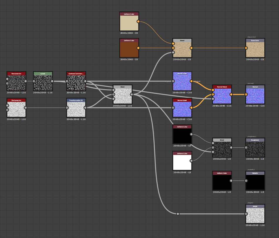Select the Base Color output node
This screenshot has height=238, width=279.
pyautogui.click(x=255, y=48)
